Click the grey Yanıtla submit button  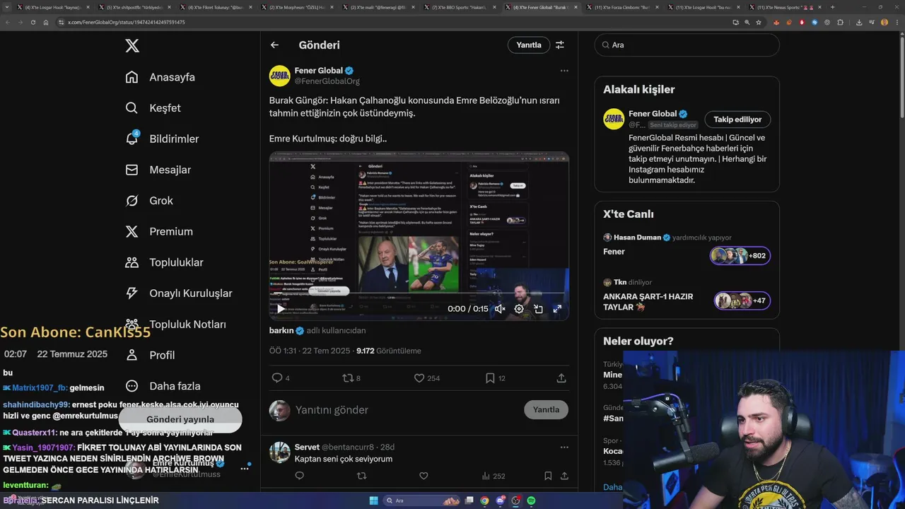546,409
